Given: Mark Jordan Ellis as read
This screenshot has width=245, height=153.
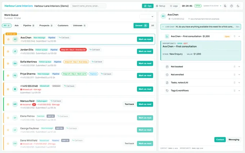Looking at the screenshot, I should point(145,51).
